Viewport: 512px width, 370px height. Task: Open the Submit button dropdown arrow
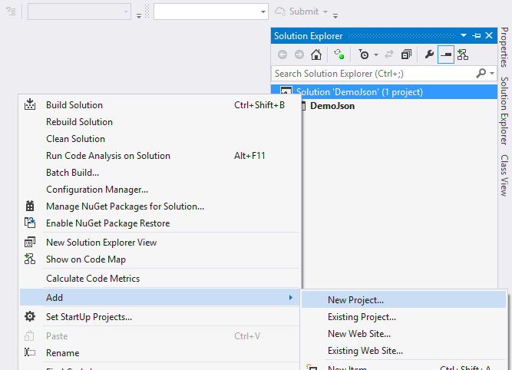[325, 12]
